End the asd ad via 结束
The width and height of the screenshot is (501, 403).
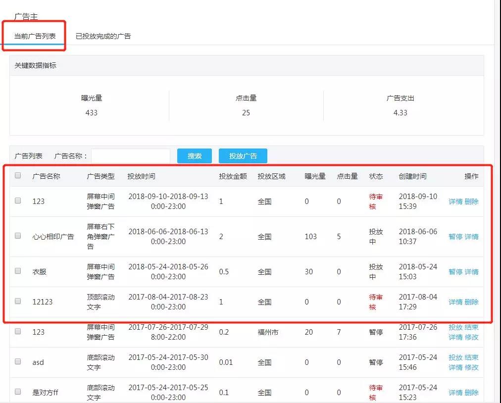472,357
